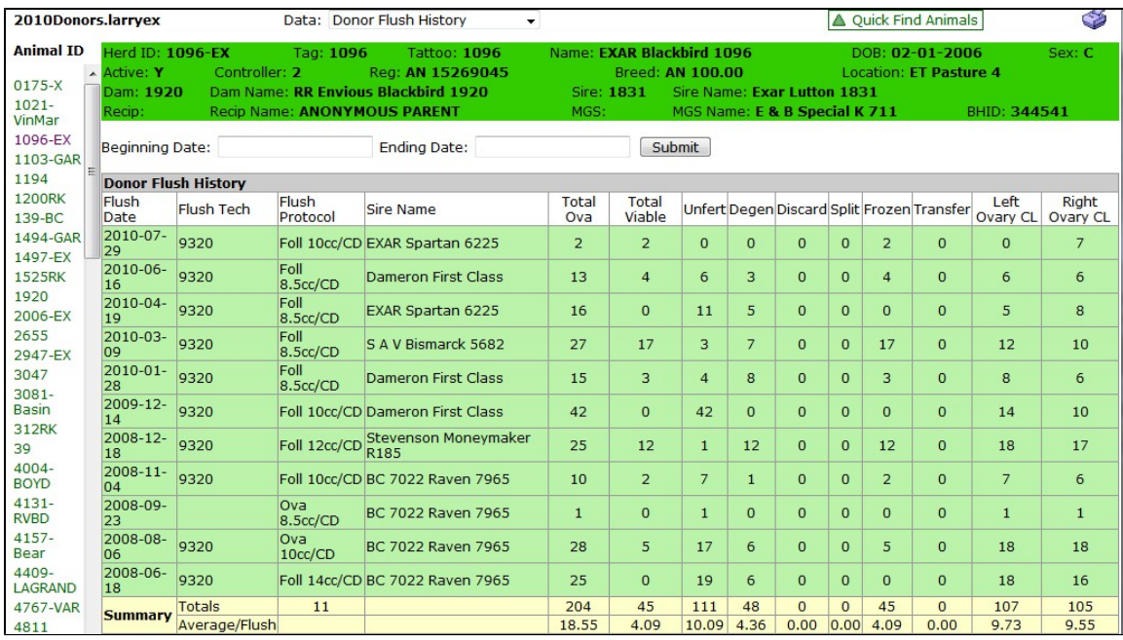The image size is (1123, 640).
Task: Click the Quick Find Animals button
Action: click(x=905, y=20)
